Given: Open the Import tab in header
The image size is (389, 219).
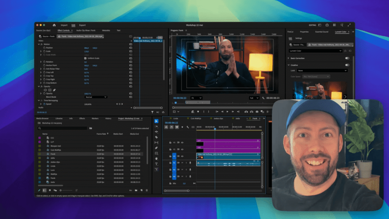Looking at the screenshot, I should click(64, 25).
